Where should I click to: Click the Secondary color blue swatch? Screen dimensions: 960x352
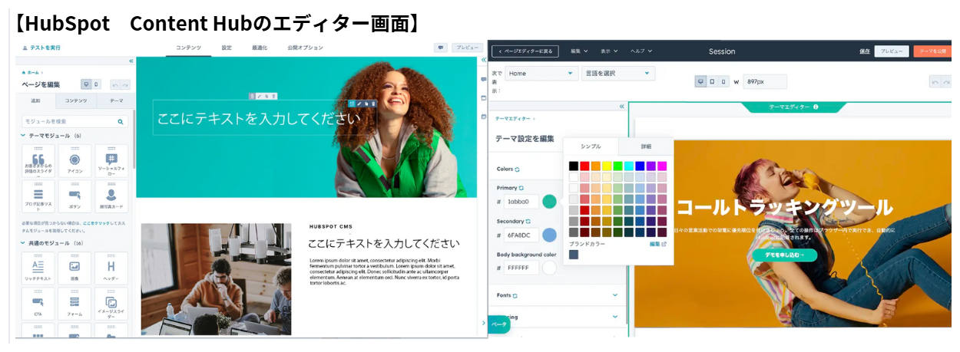point(549,235)
